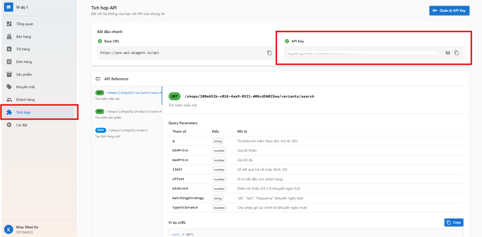Go to Bán hàng section
The height and width of the screenshot is (237, 482).
(23, 37)
